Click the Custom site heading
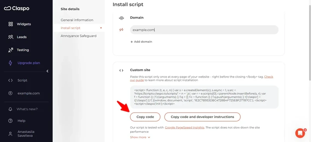Screen dimensions: 311x142 click(x=140, y=70)
